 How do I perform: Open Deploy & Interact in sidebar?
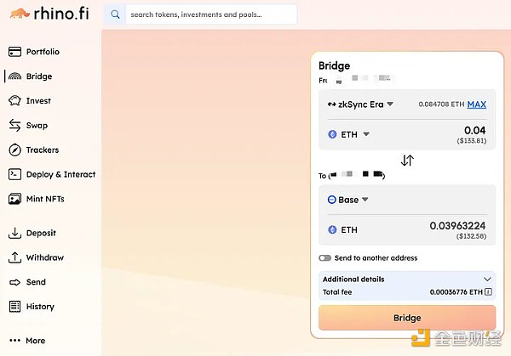click(60, 174)
